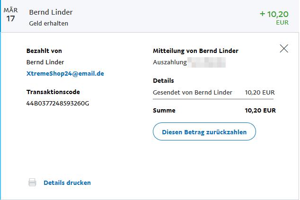This screenshot has width=300, height=200.
Task: Open the Details drucken link
Action: (67, 183)
